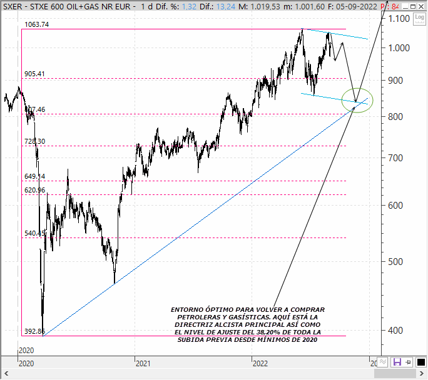The height and width of the screenshot is (380, 428).
Task: Click the horizontal scrollbar left arrow
Action: (6, 374)
